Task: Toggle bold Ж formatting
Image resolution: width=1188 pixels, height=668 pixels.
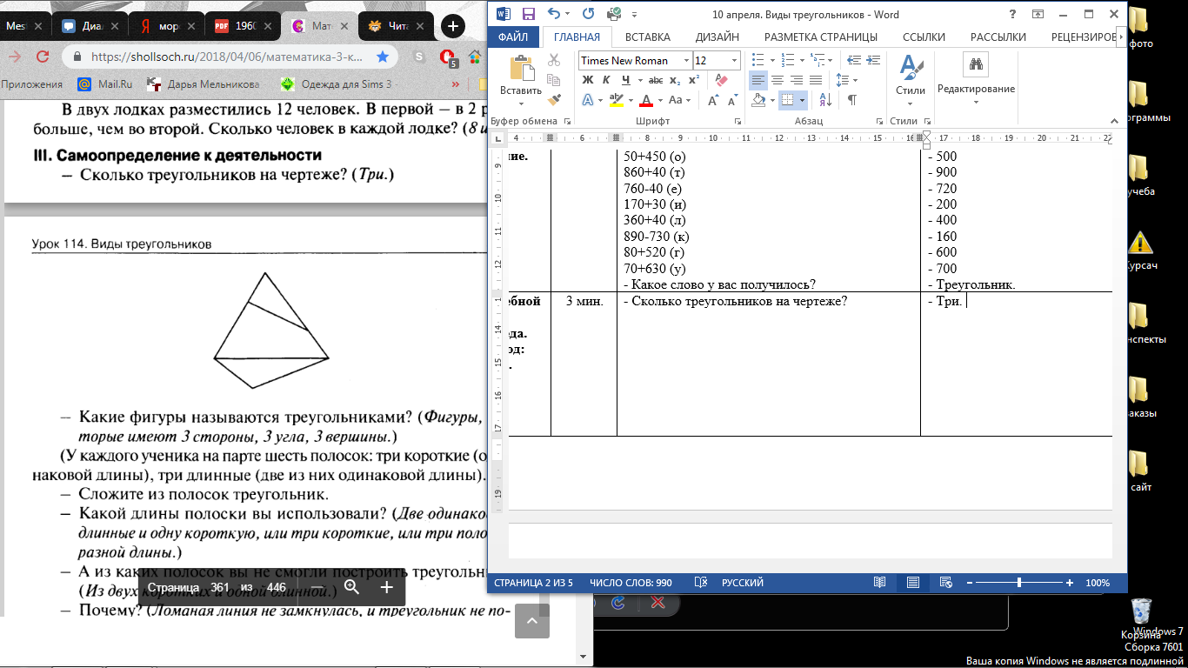Action: coord(588,80)
